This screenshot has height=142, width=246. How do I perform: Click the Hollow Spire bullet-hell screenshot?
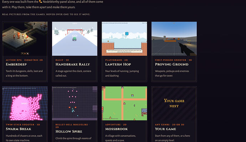(75, 103)
